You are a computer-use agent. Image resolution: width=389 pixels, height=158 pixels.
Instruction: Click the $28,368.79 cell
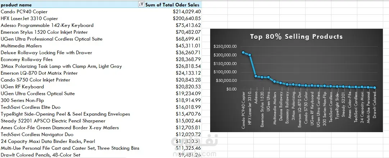click(x=188, y=60)
